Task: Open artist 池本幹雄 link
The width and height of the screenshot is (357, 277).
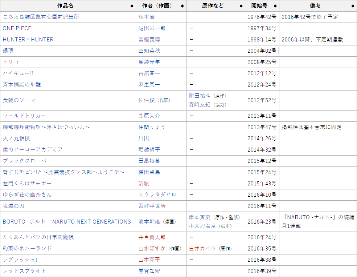Action: coord(149,222)
